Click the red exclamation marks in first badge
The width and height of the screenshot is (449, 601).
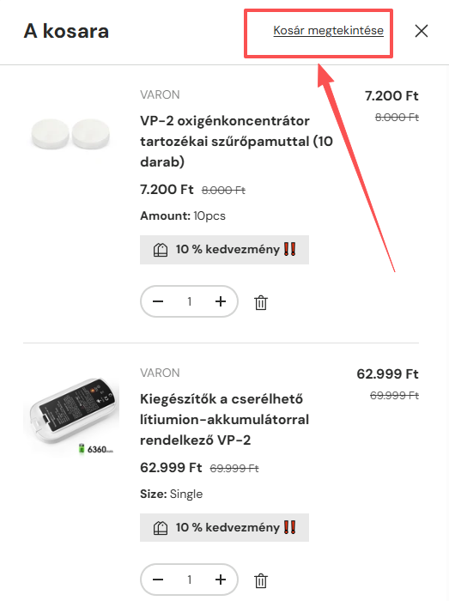coord(290,249)
